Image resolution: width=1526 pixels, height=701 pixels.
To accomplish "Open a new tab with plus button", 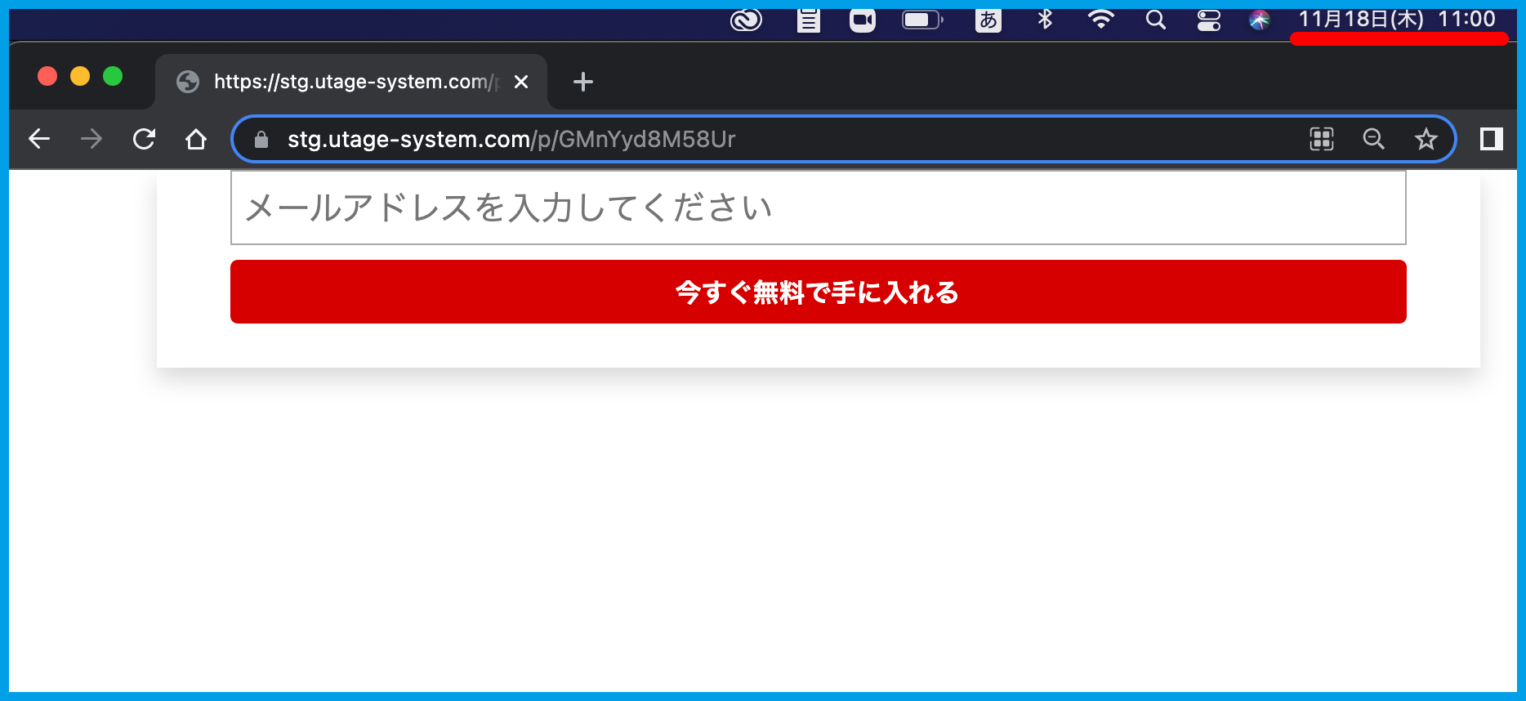I will tap(582, 82).
